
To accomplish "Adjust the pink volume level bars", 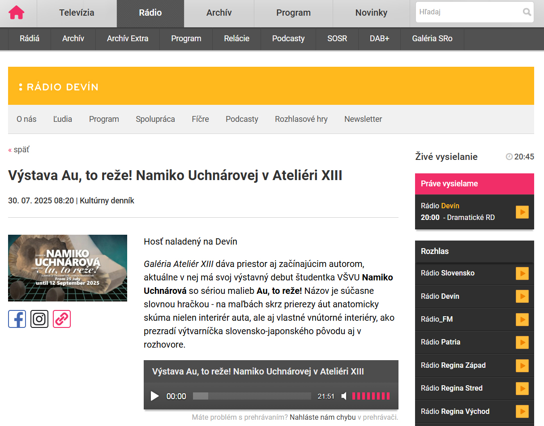I will tap(371, 396).
